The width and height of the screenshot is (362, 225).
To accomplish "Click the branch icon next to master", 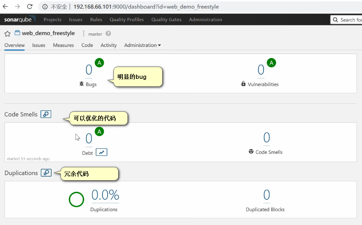I will (x=83, y=33).
